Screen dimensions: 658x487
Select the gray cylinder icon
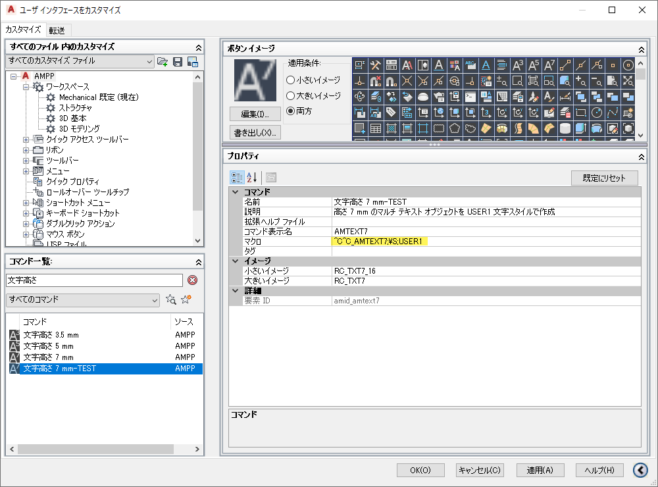point(565,128)
